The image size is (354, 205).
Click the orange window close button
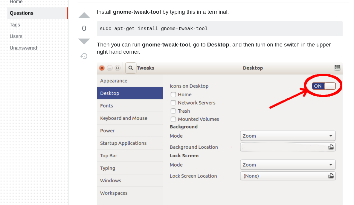point(102,68)
